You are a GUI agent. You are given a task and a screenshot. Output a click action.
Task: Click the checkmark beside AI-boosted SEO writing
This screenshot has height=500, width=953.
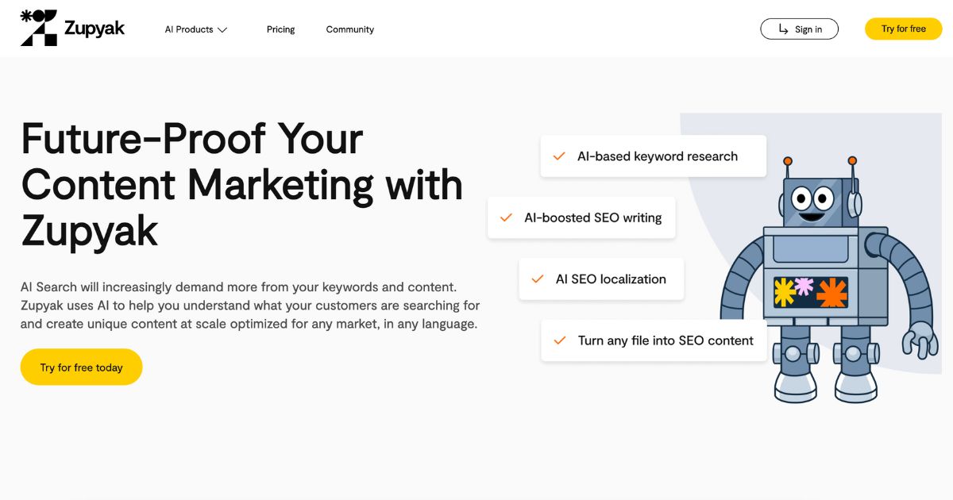506,217
